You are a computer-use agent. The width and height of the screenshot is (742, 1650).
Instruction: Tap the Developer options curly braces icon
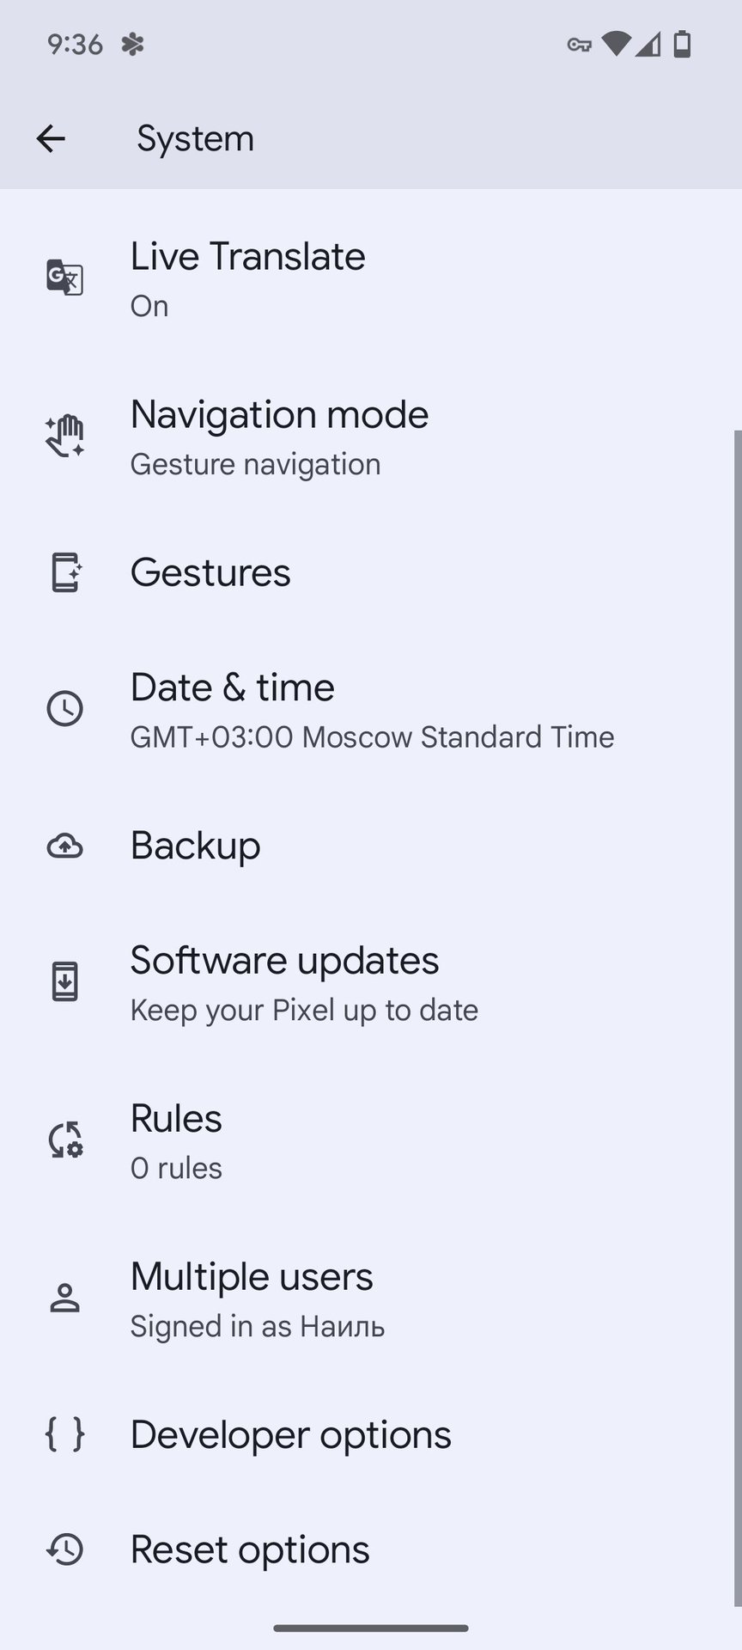(64, 1433)
